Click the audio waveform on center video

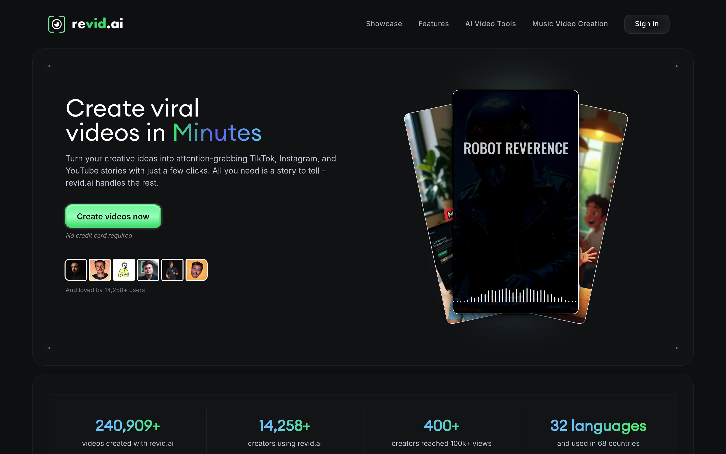516,296
